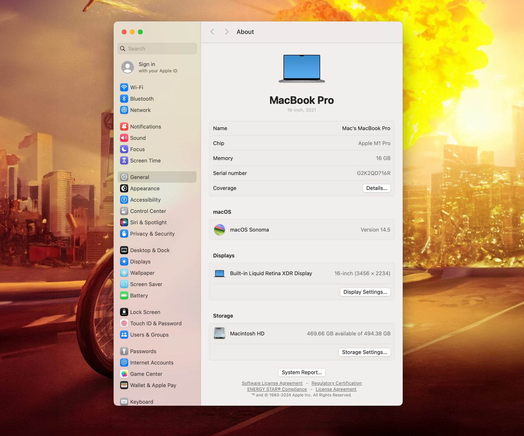Image resolution: width=524 pixels, height=436 pixels.
Task: Select the General gear icon
Action: tap(124, 177)
